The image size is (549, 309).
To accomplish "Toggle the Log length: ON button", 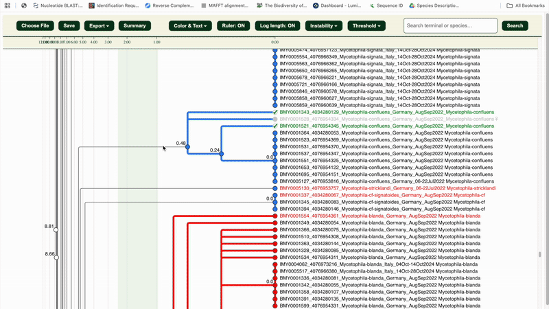I will (278, 26).
